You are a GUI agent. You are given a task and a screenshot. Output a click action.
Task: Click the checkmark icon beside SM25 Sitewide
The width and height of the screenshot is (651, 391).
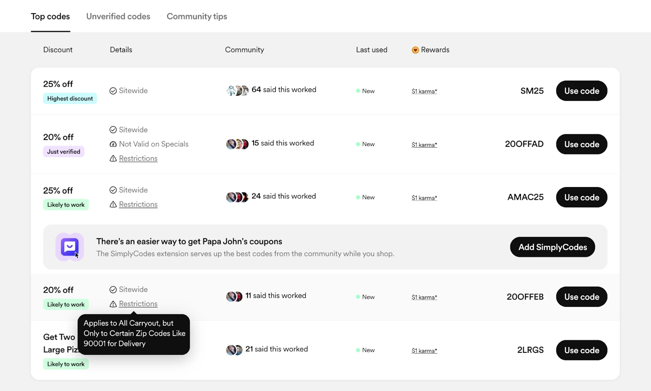(113, 91)
